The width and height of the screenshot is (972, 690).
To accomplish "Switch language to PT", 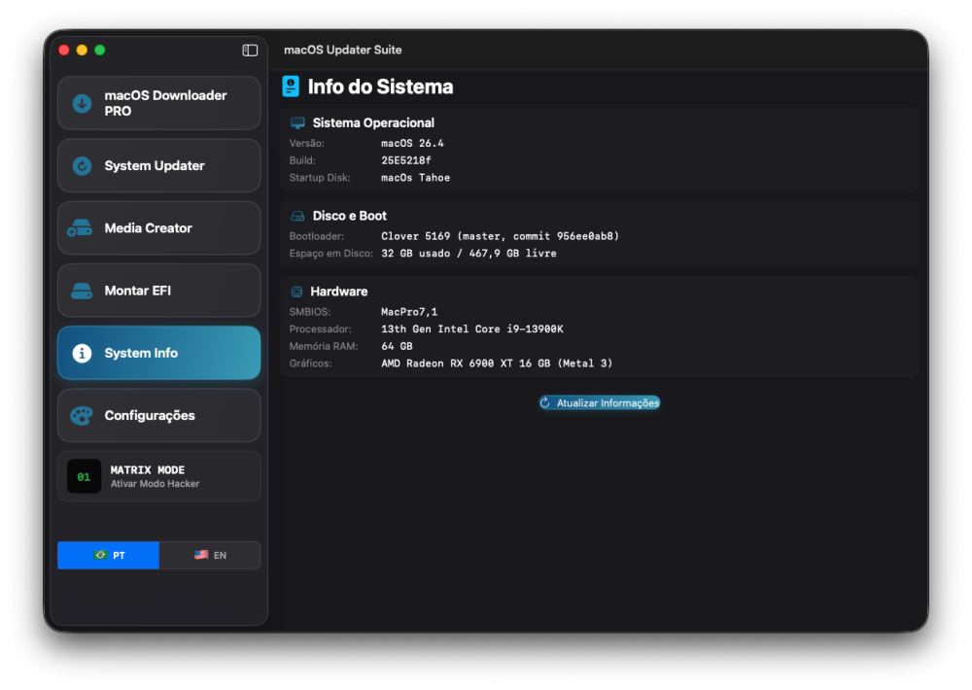I will click(x=109, y=555).
